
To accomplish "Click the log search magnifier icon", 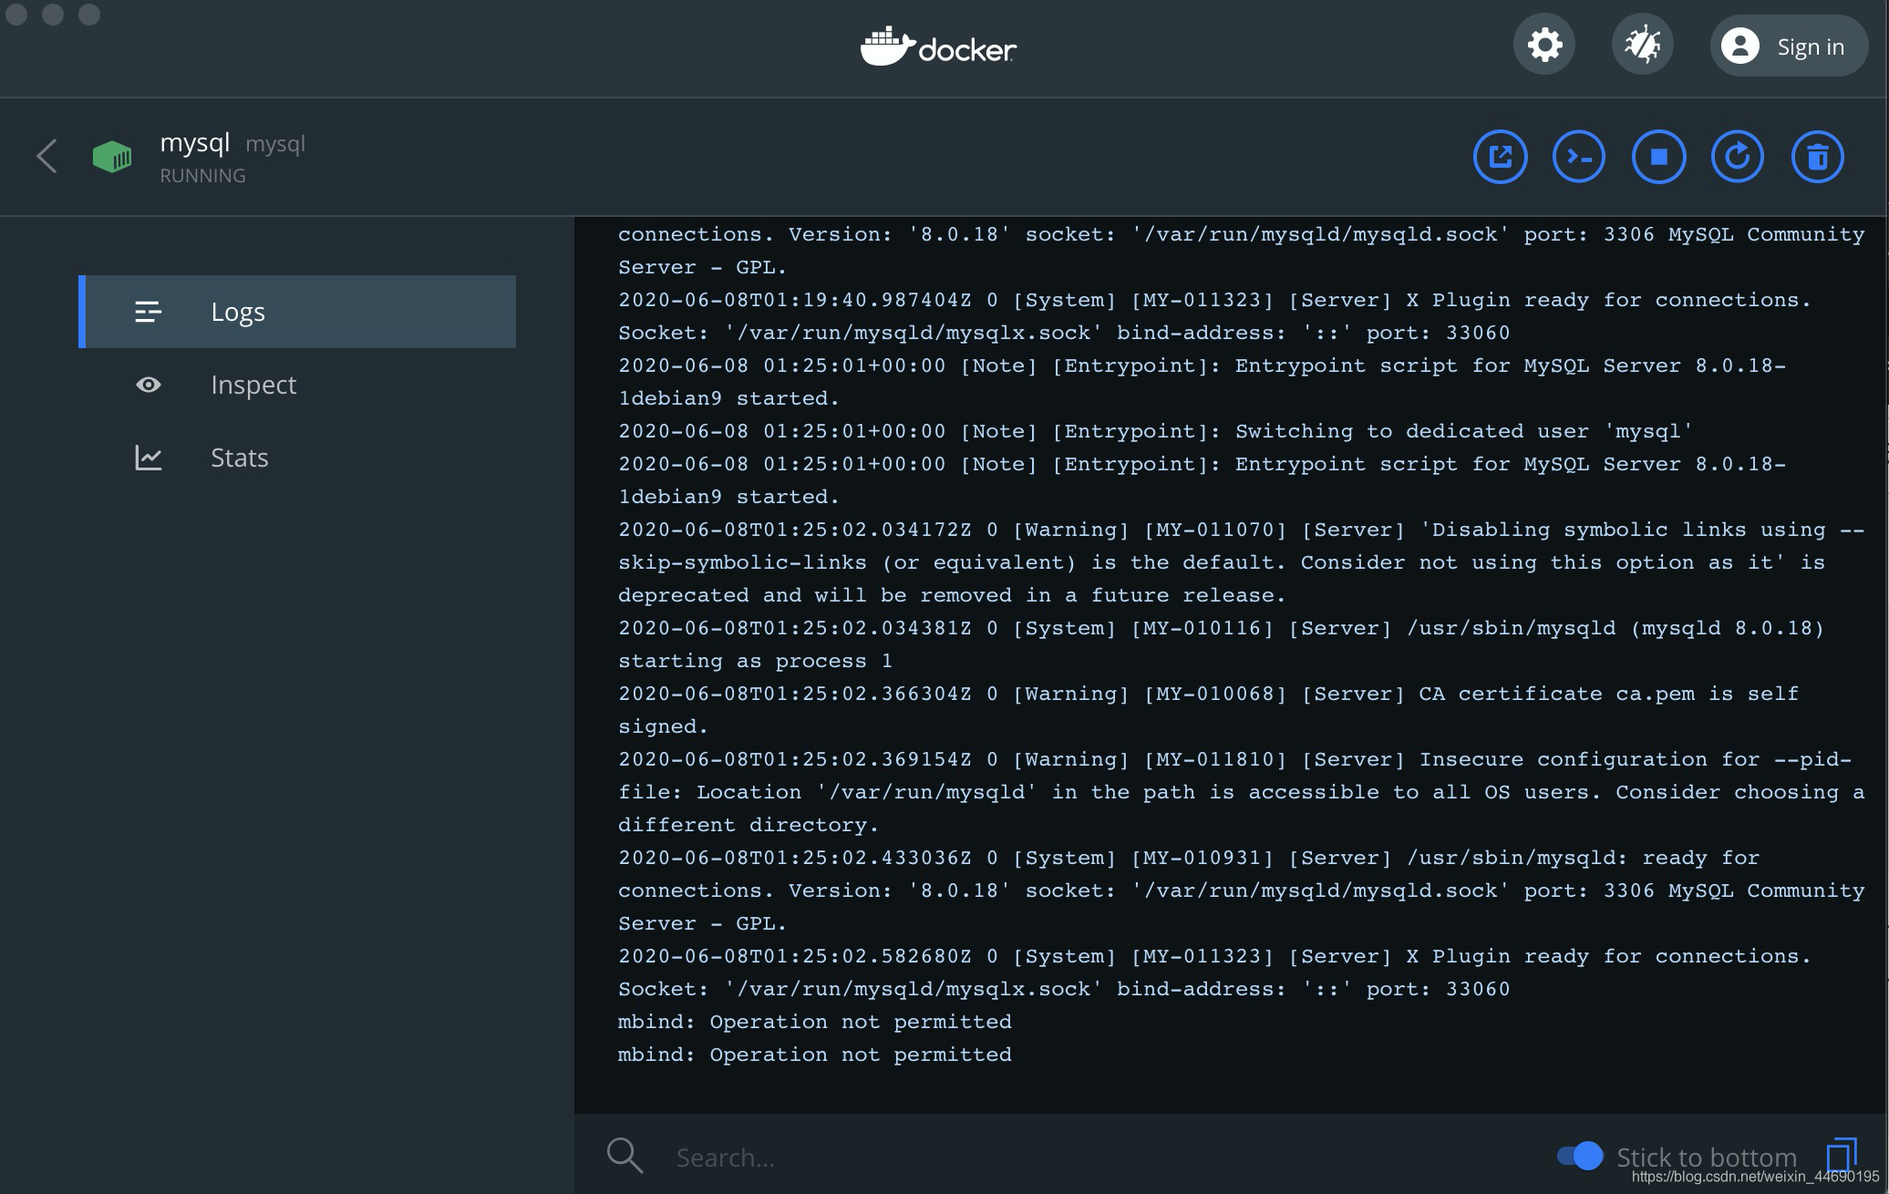I will (625, 1156).
